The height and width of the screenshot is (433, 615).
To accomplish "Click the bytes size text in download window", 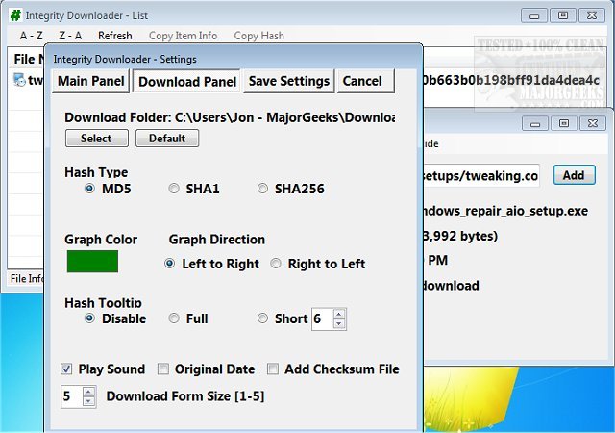I will (460, 236).
